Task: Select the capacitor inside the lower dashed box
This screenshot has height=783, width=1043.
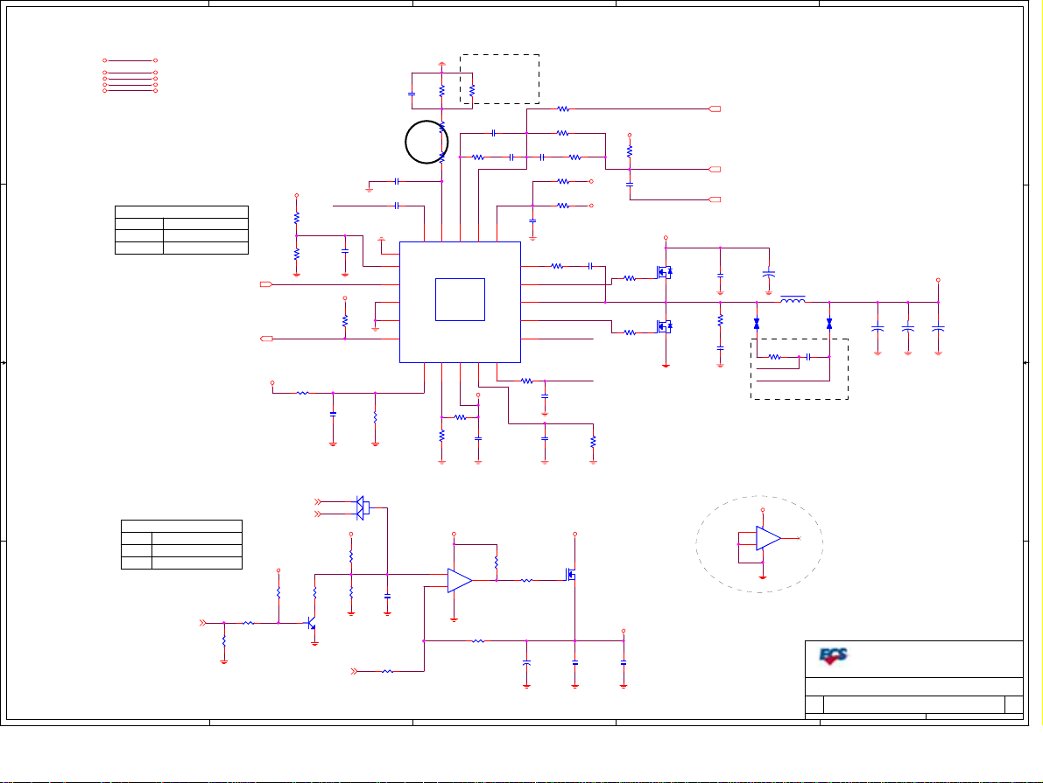Action: point(807,357)
